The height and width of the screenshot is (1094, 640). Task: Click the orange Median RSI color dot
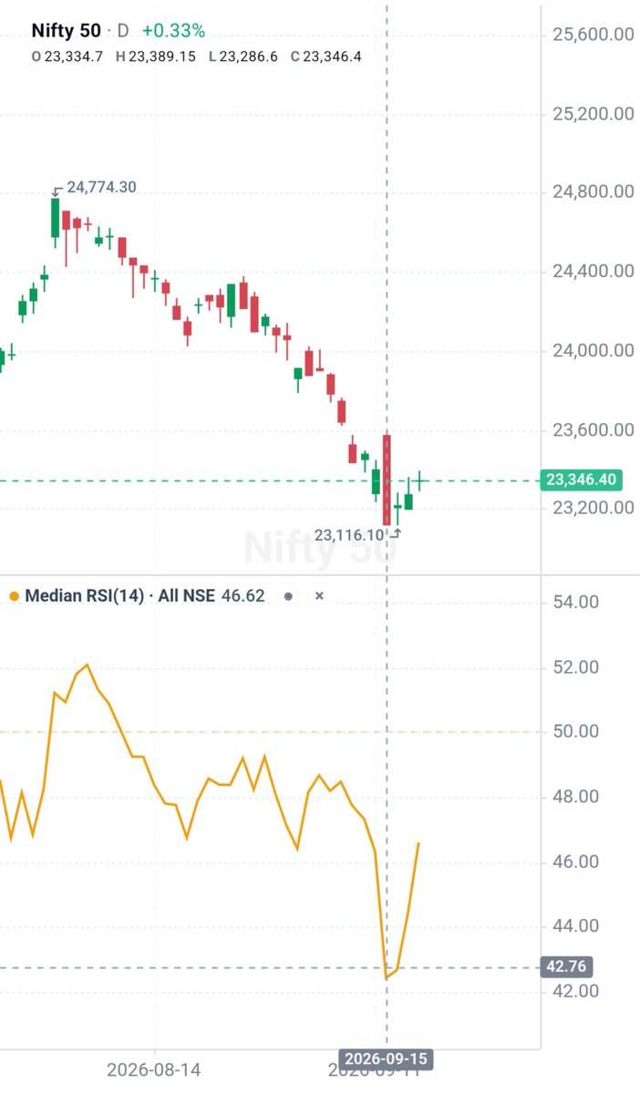coord(13,596)
